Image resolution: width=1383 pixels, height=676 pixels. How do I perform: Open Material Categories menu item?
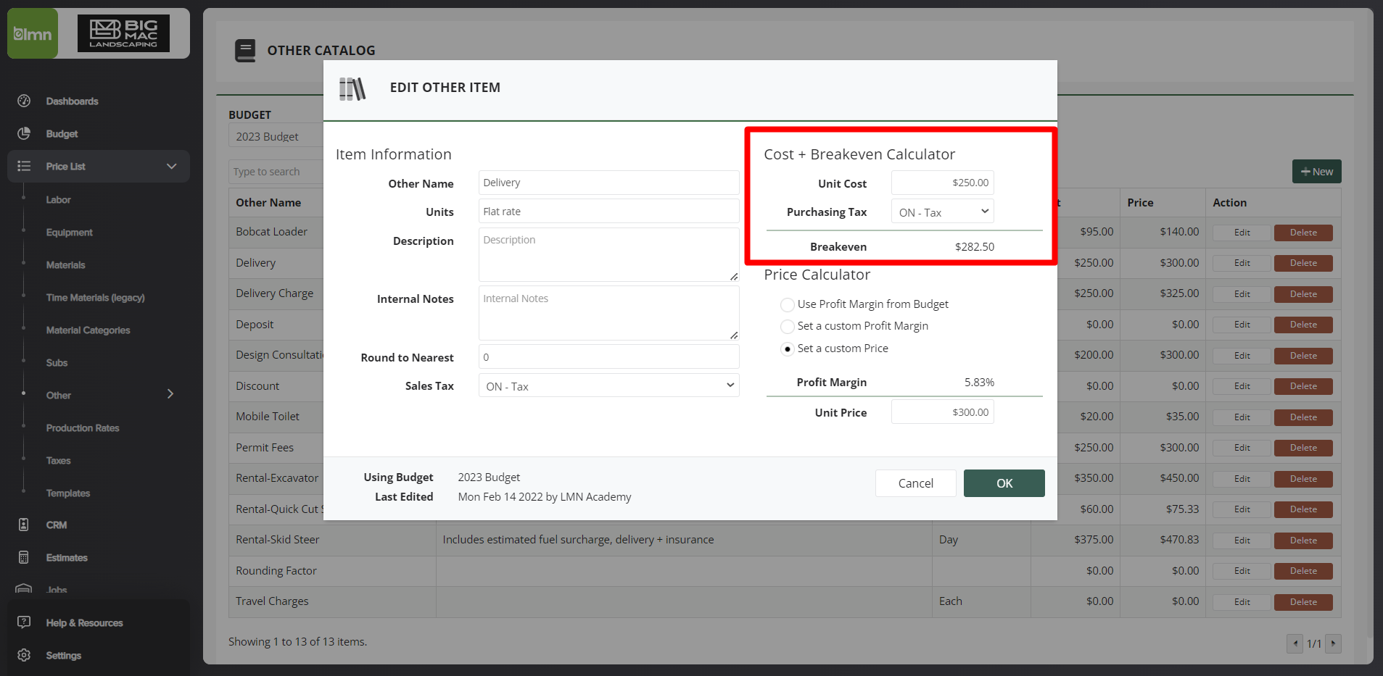88,330
